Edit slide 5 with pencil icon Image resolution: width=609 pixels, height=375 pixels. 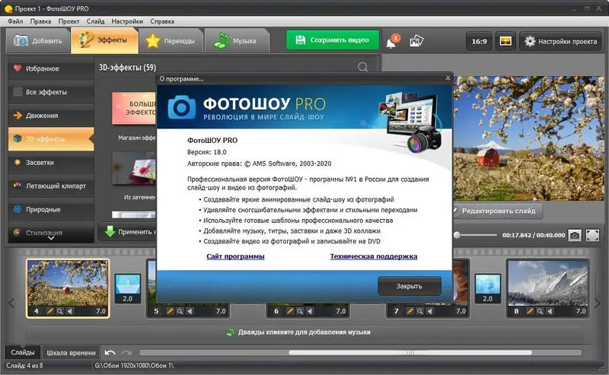click(170, 311)
